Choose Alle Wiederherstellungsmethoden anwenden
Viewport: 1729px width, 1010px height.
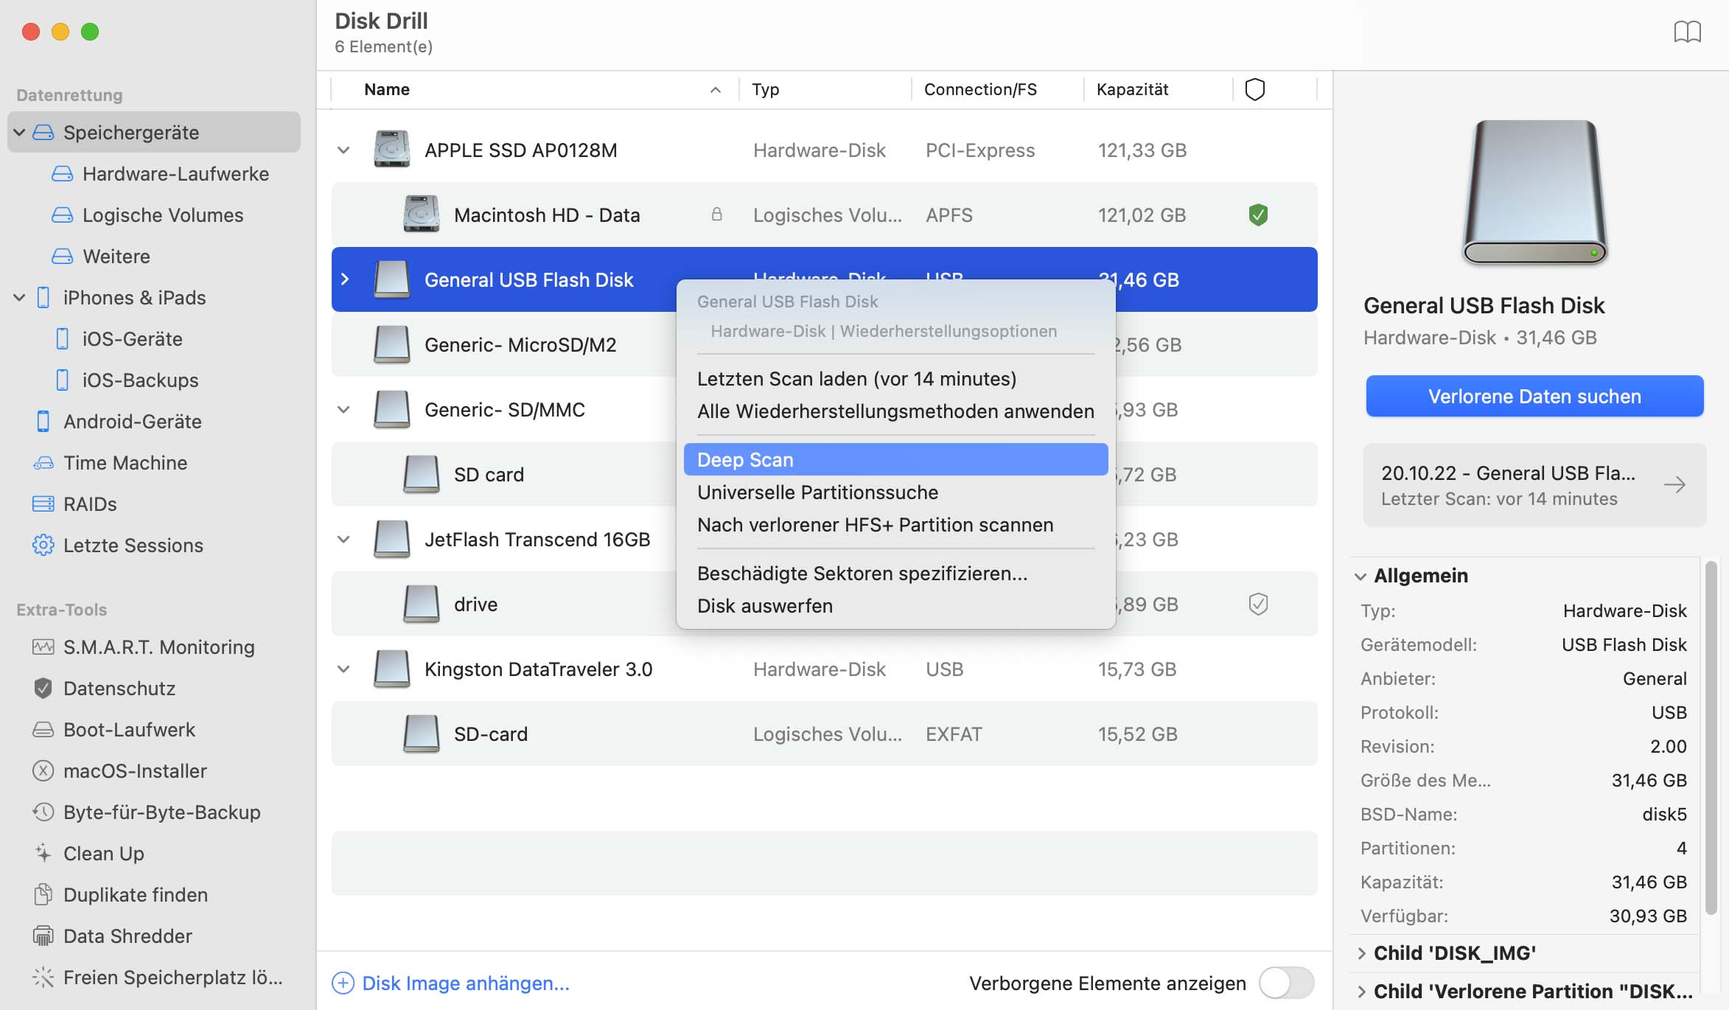(x=895, y=411)
